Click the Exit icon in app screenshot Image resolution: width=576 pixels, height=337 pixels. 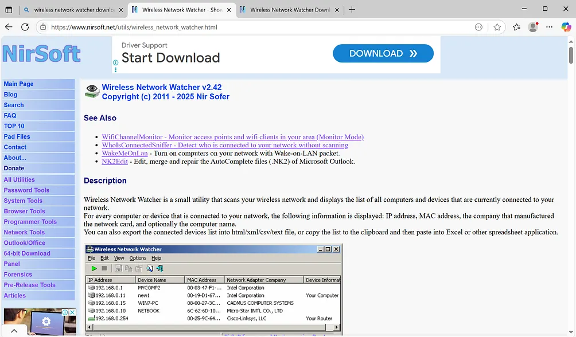160,268
